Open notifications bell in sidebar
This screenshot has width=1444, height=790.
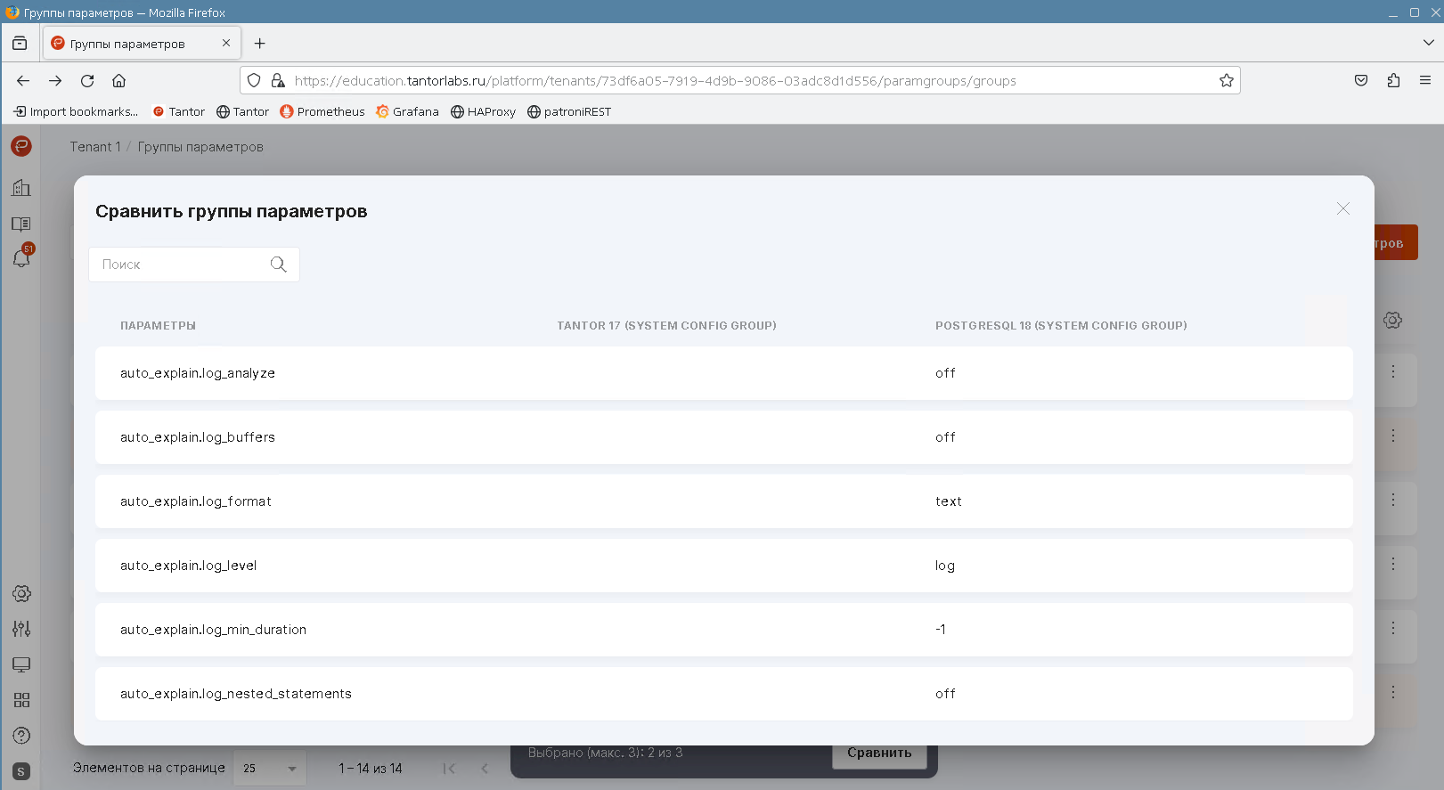(x=21, y=258)
